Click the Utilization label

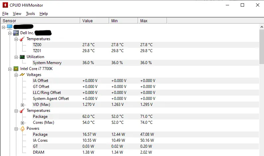[35, 57]
